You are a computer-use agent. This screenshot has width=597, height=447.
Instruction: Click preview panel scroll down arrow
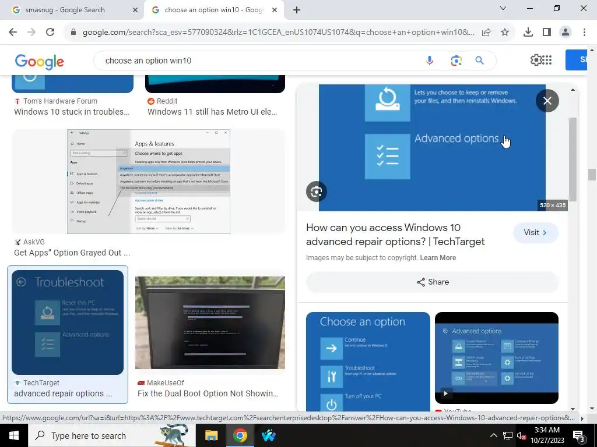click(573, 409)
